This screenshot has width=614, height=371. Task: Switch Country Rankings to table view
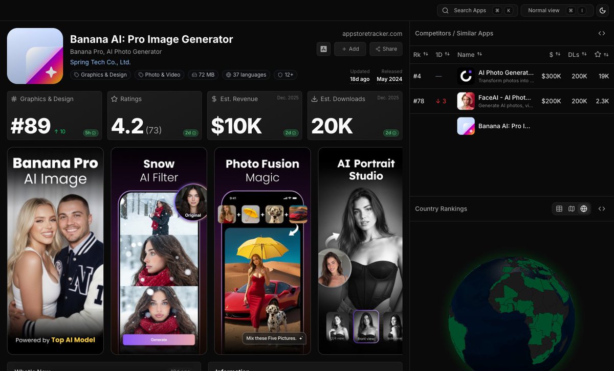pyautogui.click(x=559, y=208)
